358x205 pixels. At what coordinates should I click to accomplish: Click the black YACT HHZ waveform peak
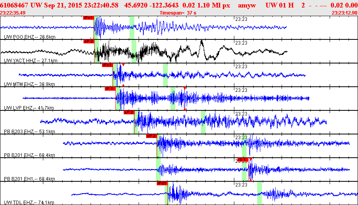tap(202, 42)
